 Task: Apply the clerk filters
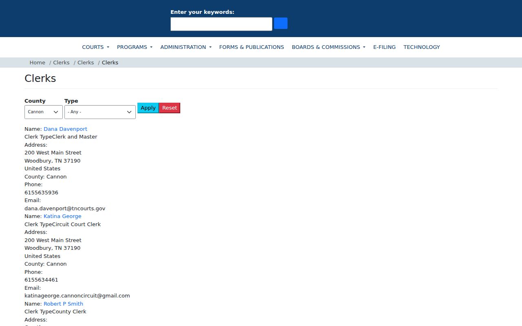point(148,108)
